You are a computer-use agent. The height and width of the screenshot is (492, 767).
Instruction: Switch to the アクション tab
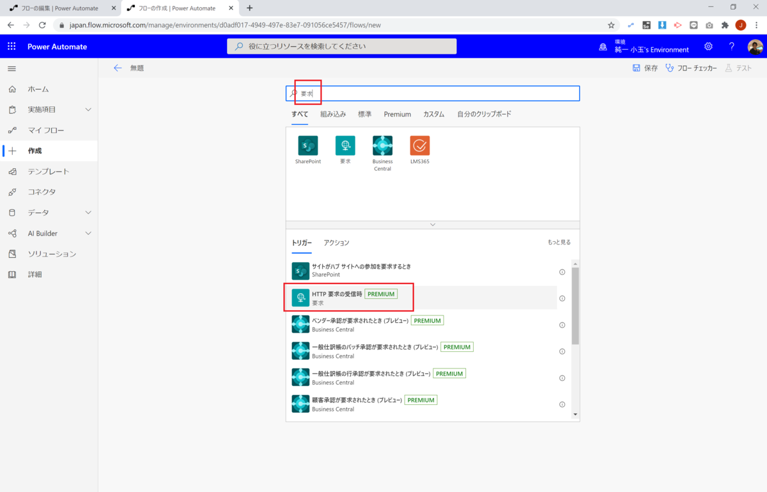[x=336, y=242]
